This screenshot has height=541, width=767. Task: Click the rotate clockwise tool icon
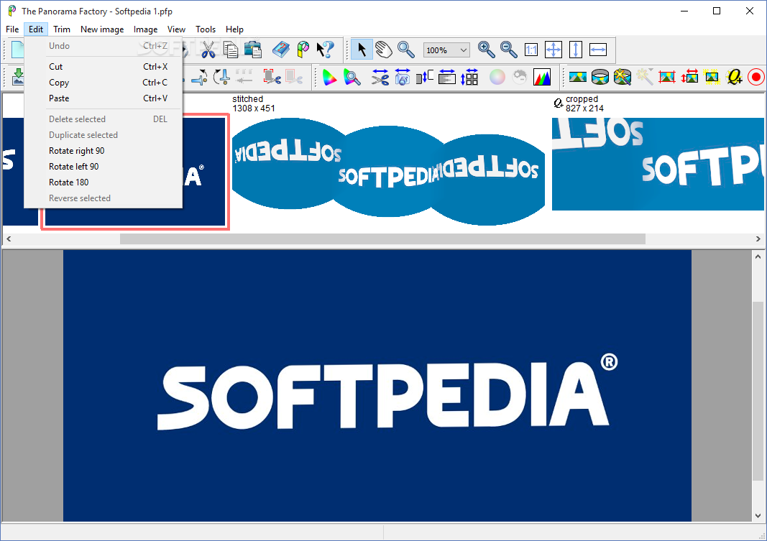(x=221, y=77)
